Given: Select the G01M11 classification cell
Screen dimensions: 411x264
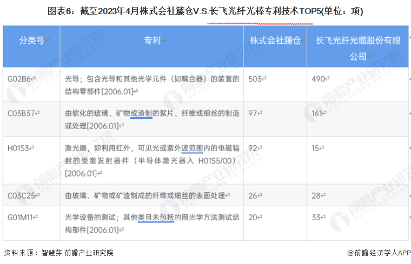Looking at the screenshot, I should [22, 218].
